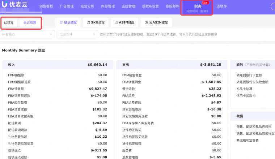Select the 财务 月度利润 menu
275x159 pixels.
tap(197, 8)
